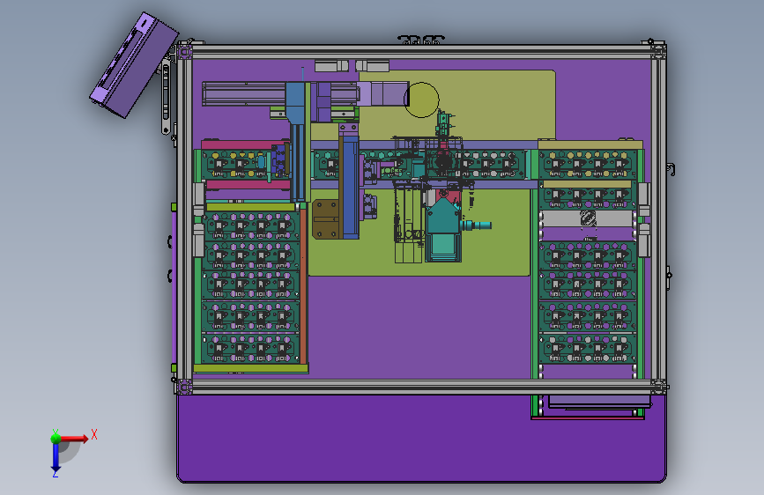
Task: Select the large purple front panel below frame
Action: click(421, 438)
